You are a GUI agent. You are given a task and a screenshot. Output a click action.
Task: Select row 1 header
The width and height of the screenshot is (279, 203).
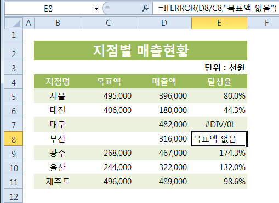(x=14, y=35)
